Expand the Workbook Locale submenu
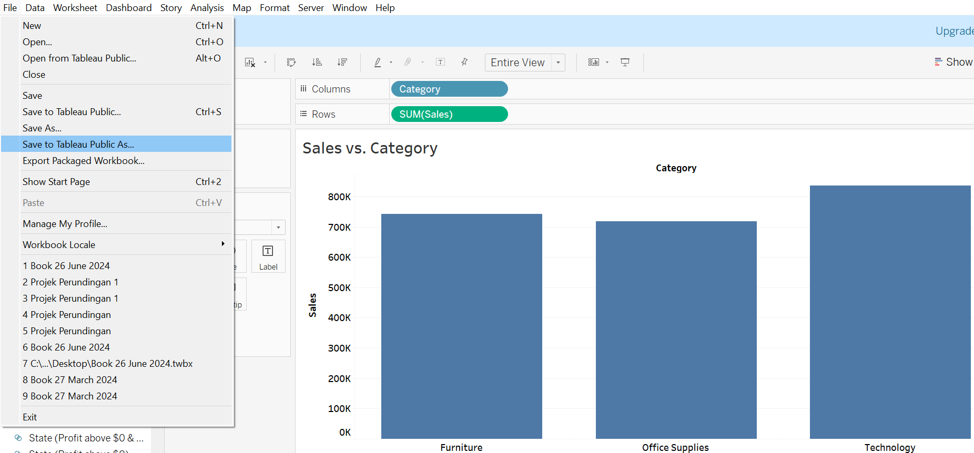The image size is (974, 453). pos(116,245)
